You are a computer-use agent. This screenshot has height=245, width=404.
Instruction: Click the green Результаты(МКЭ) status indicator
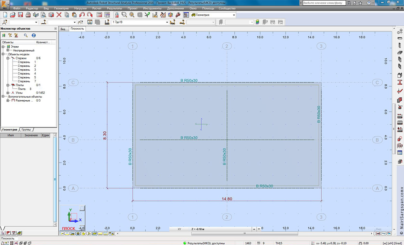185,243
